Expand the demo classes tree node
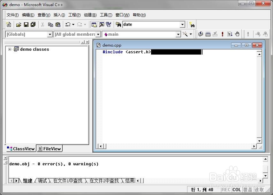273x195 pixels. coord(10,49)
